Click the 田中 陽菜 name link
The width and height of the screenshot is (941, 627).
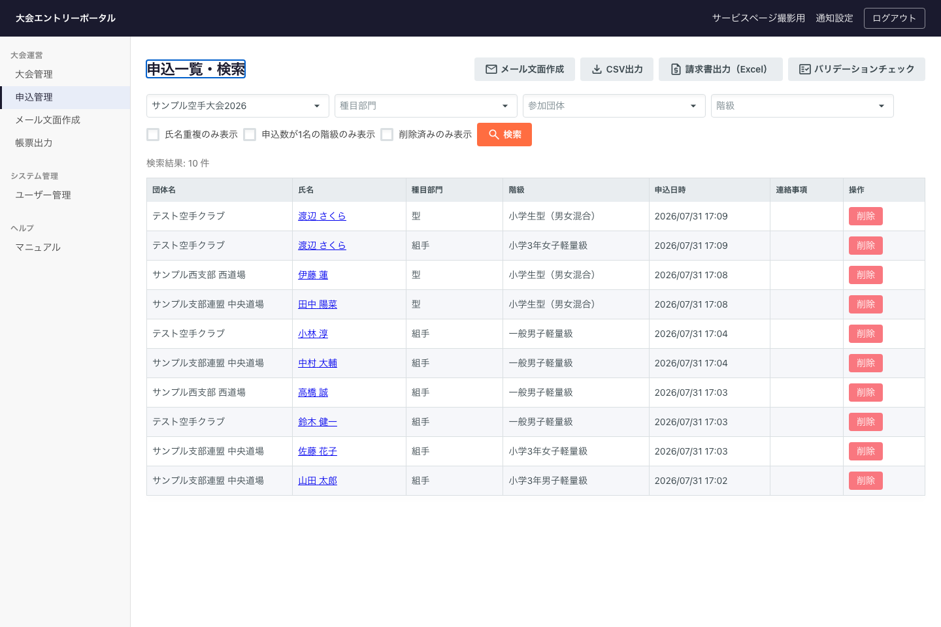pyautogui.click(x=318, y=304)
